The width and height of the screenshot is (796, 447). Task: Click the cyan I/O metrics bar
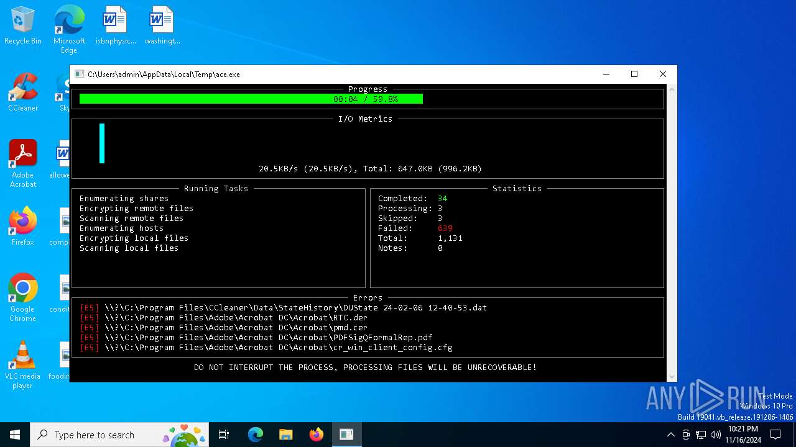[x=102, y=143]
